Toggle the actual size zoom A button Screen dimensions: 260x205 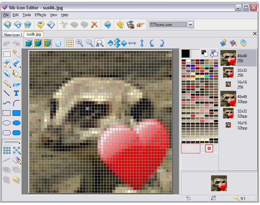click(99, 43)
